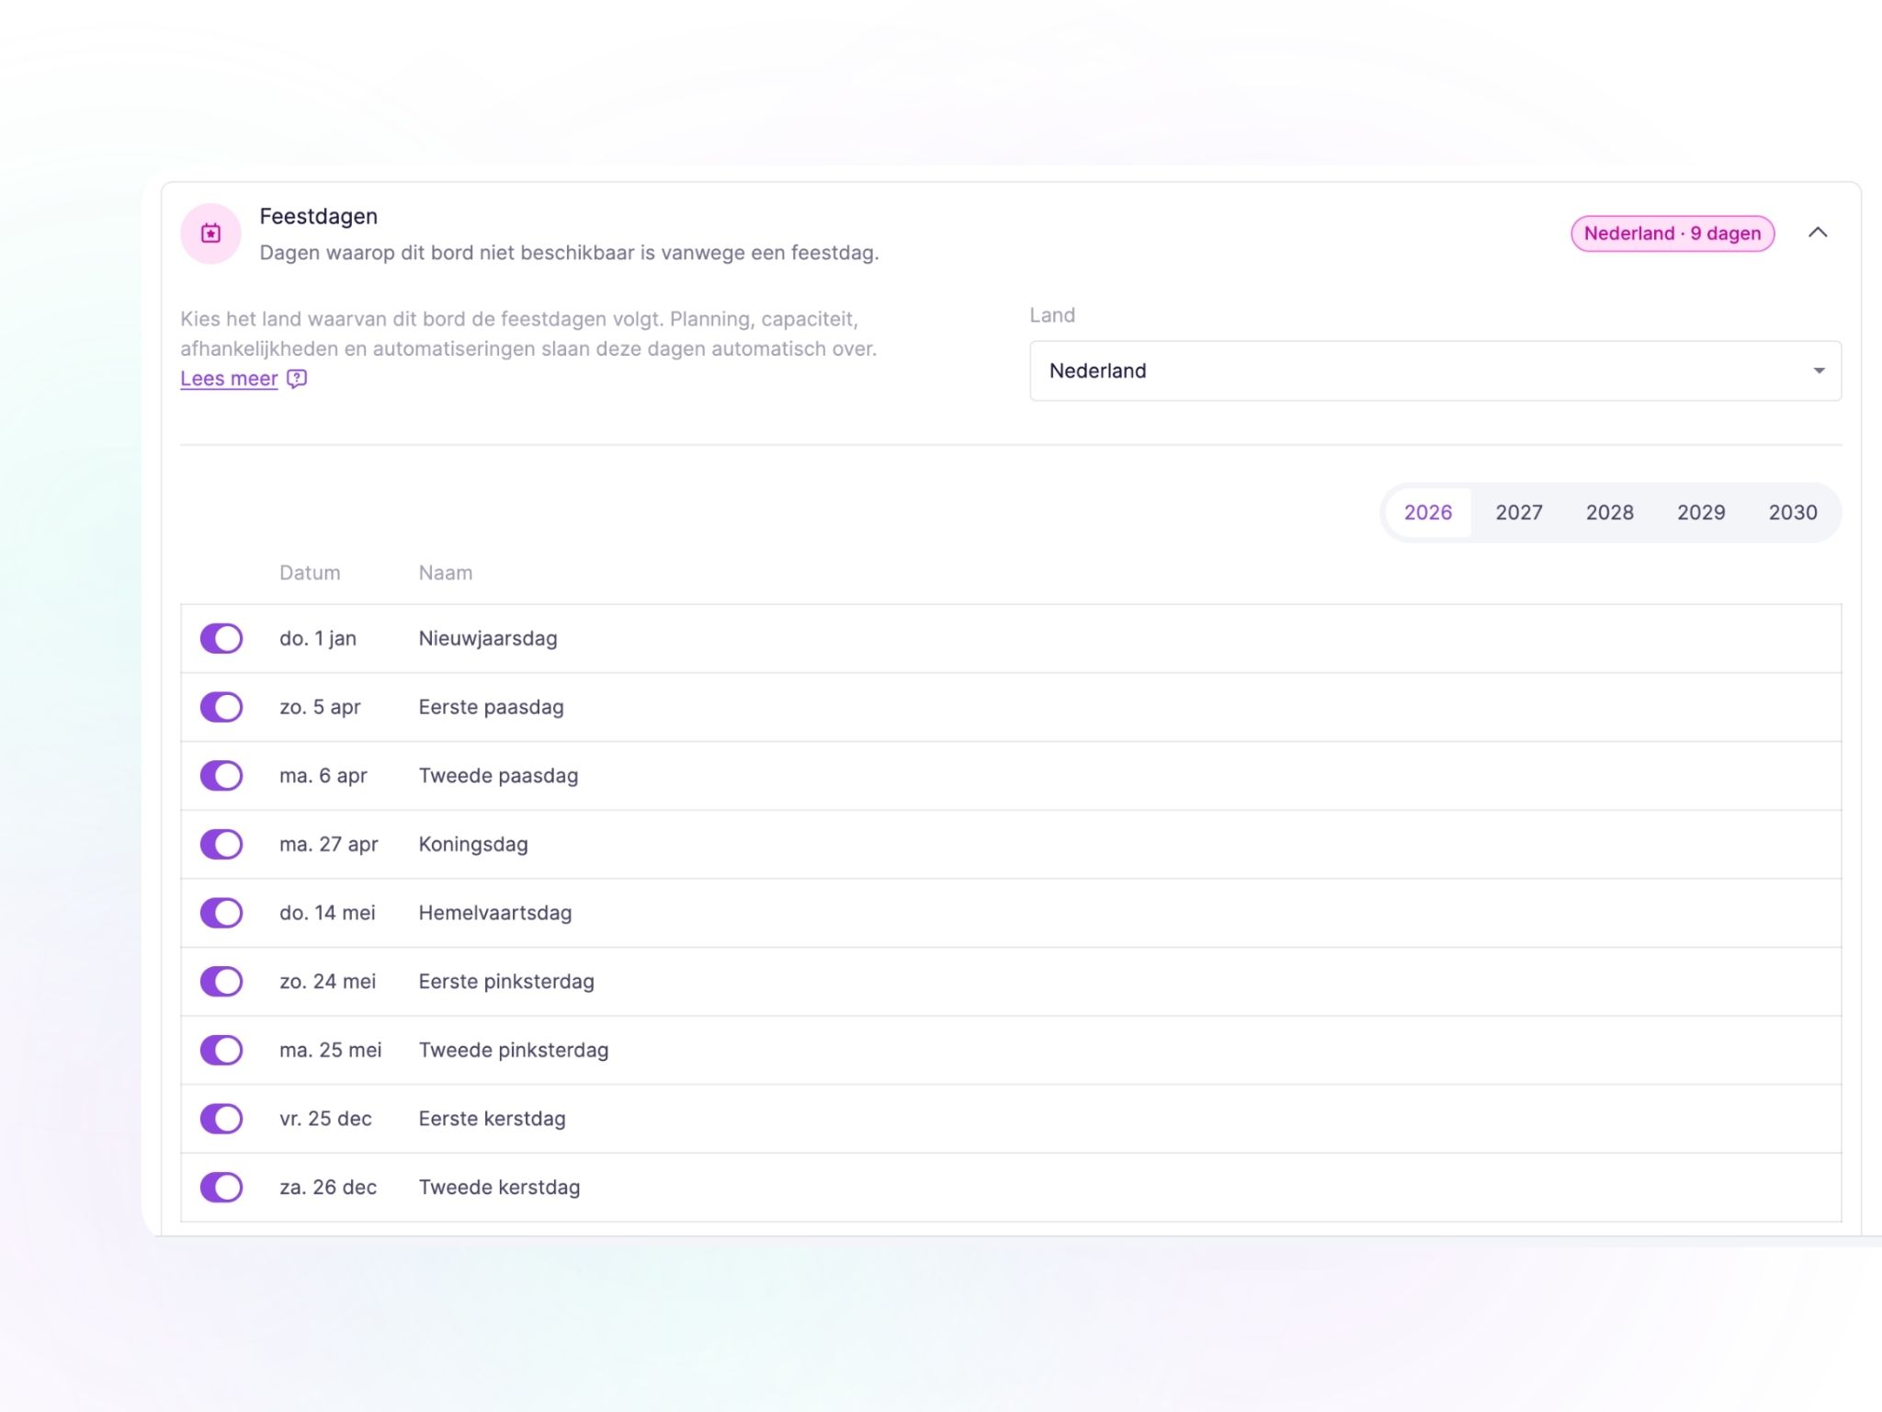1882x1412 pixels.
Task: Turn off the Eerste paasdag toggle
Action: [x=221, y=707]
